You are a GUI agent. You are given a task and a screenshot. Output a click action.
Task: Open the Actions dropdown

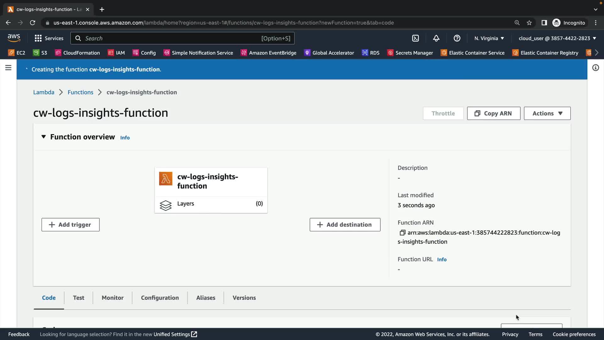click(547, 113)
